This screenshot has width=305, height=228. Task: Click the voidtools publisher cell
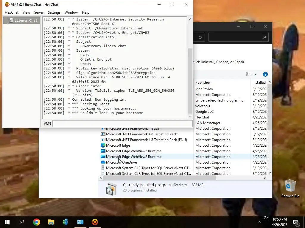tap(203, 106)
